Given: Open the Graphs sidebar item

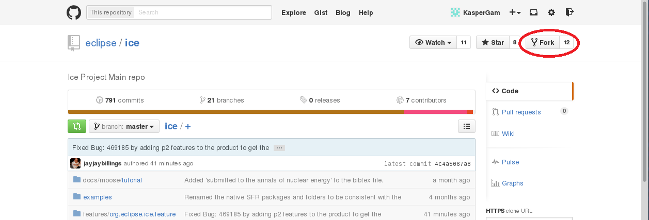Looking at the screenshot, I should pyautogui.click(x=508, y=183).
